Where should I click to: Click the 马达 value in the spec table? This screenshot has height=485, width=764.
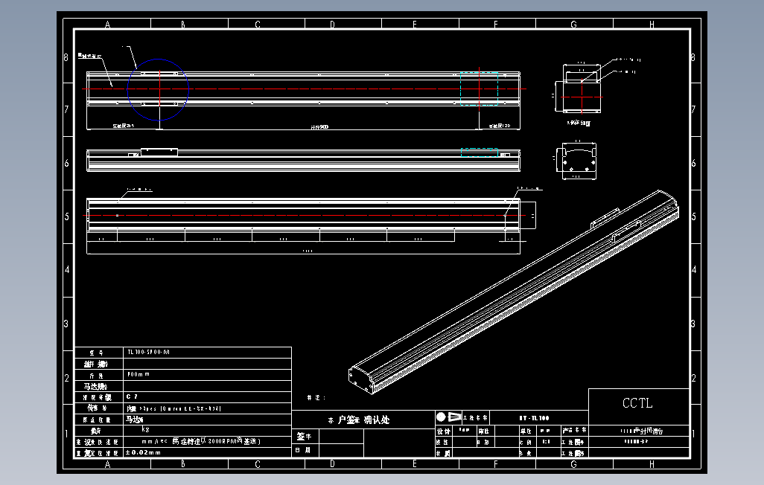[x=135, y=420]
